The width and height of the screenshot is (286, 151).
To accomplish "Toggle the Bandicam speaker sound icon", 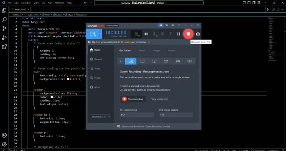I will 146,34.
